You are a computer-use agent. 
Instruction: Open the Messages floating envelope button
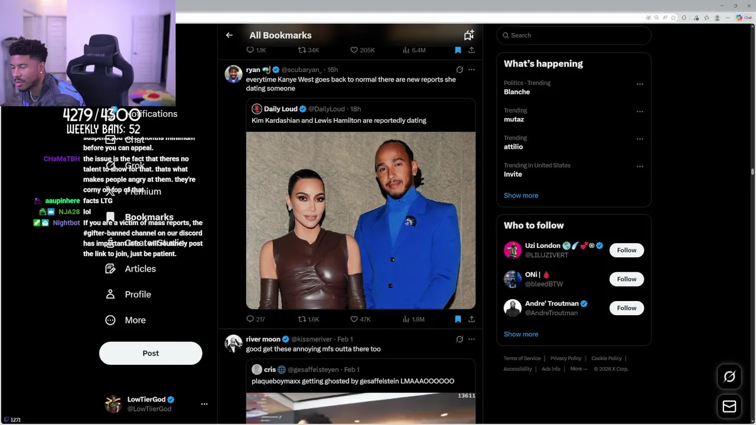[729, 407]
